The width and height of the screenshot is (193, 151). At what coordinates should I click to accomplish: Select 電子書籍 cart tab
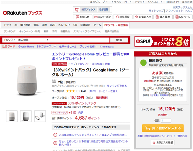click(x=104, y=9)
